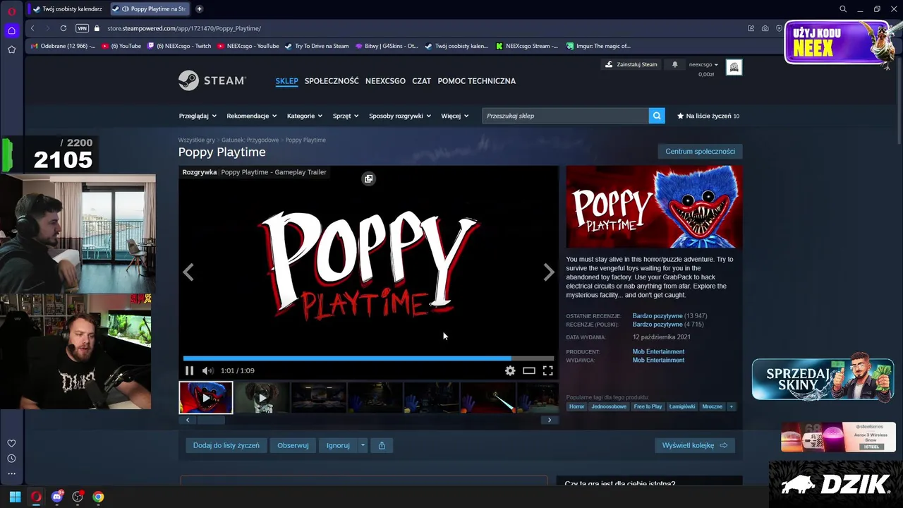
Task: Open Sposoby rozgrywki dropdown
Action: [x=400, y=116]
